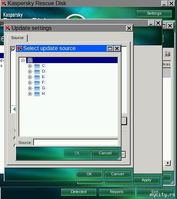This screenshot has height=199, width=177.
Task: Close the Select update source dialog
Action: click(117, 48)
